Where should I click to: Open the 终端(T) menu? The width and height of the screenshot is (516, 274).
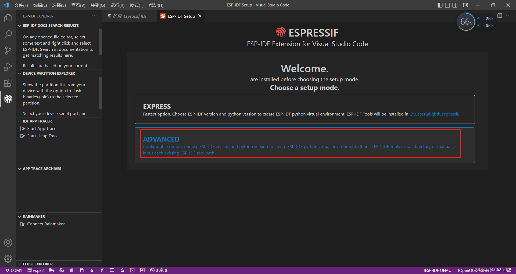tap(137, 5)
